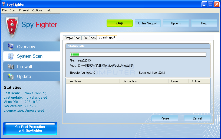Viewport: 221px width, 139px height.
Task: Cancel the current scan
Action: click(x=197, y=118)
